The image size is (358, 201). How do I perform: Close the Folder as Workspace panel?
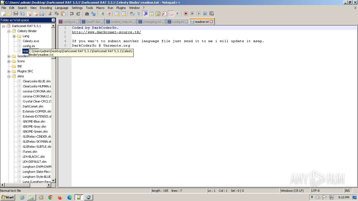coord(53,20)
